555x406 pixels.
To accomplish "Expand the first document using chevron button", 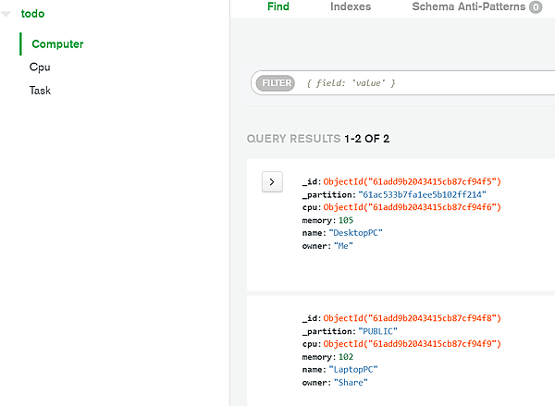I will (271, 182).
